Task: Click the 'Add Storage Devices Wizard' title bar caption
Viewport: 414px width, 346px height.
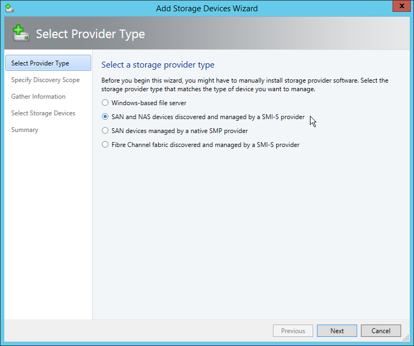Action: coord(206,8)
